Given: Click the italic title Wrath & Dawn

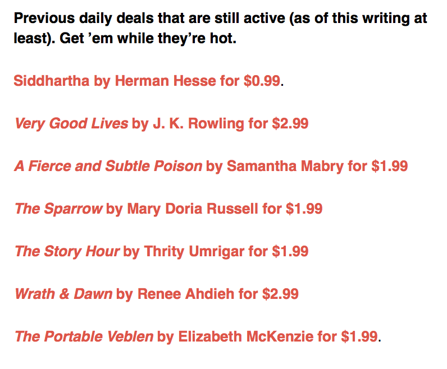Looking at the screenshot, I should pyautogui.click(x=63, y=294).
